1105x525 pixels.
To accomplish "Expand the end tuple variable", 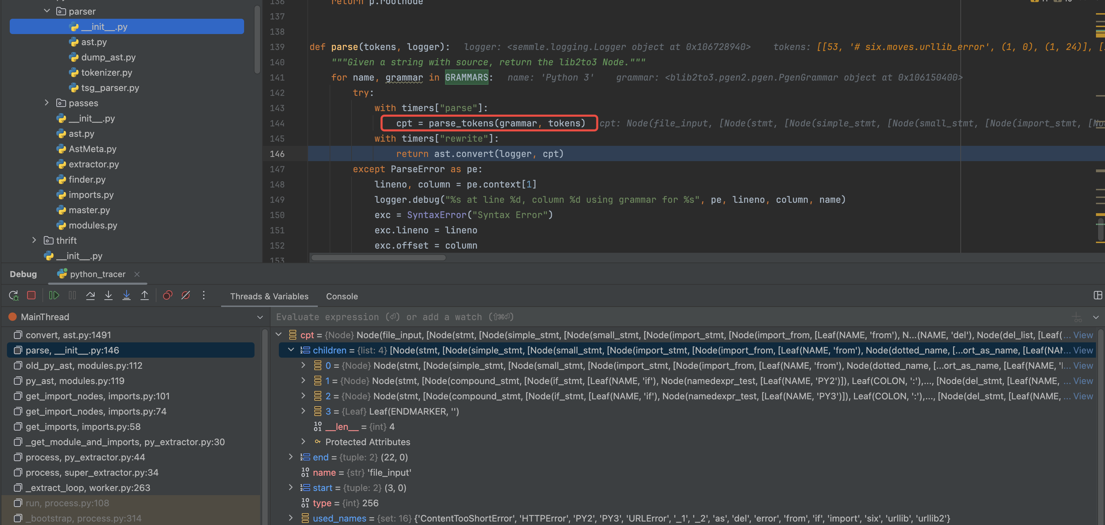I will point(291,457).
